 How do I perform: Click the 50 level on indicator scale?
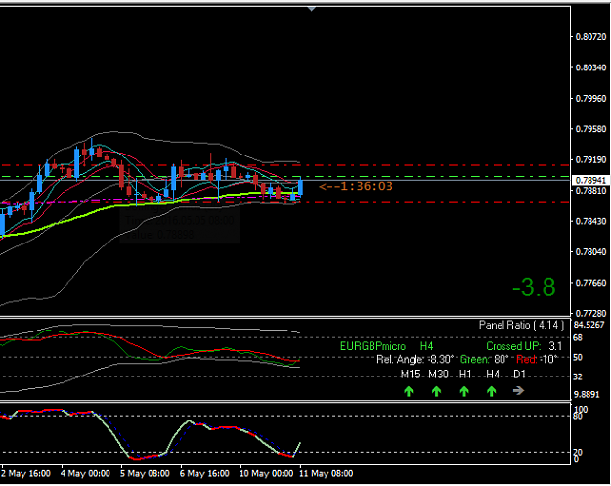tap(578, 357)
